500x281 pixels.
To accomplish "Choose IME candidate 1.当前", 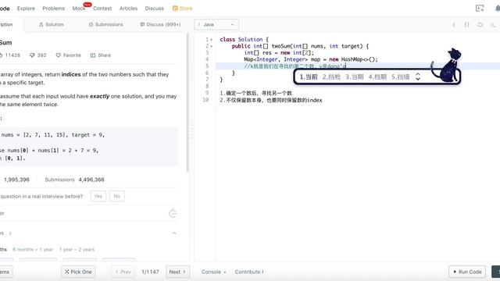I will point(309,76).
